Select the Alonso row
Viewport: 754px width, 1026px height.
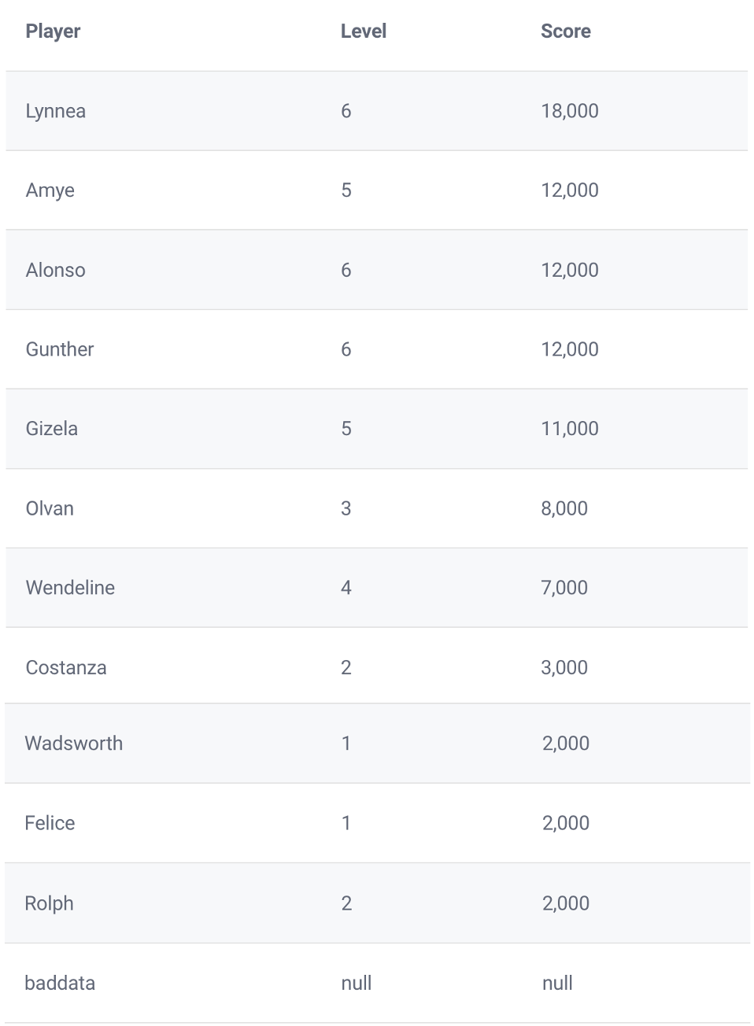376,270
